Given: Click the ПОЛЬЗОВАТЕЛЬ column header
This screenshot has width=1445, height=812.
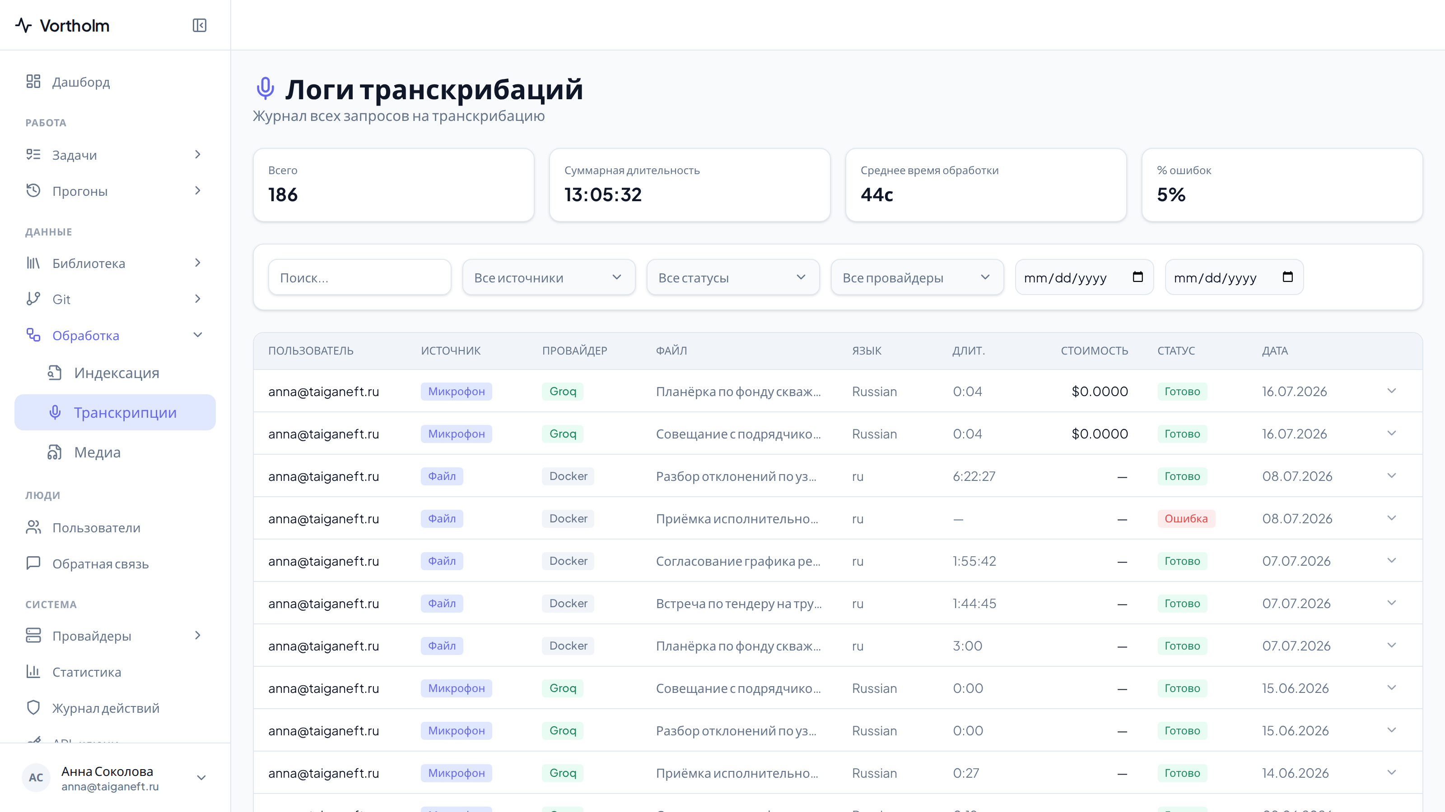Looking at the screenshot, I should [311, 351].
